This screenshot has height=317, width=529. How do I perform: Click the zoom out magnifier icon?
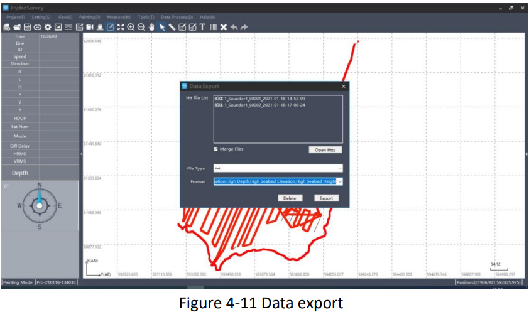click(x=141, y=28)
